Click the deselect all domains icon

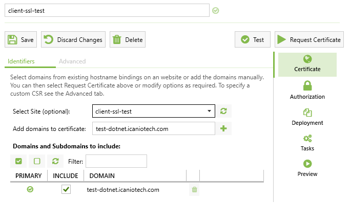tap(37, 161)
